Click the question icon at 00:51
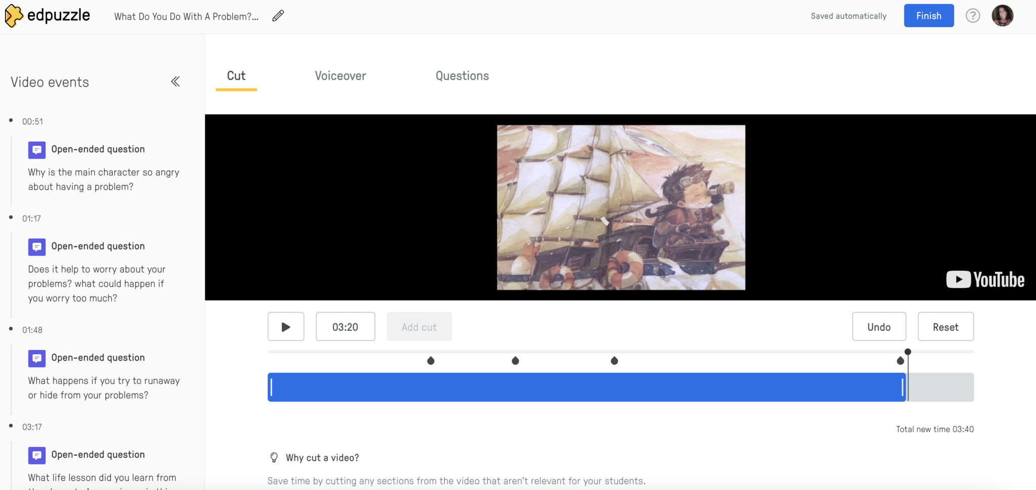Image resolution: width=1036 pixels, height=490 pixels. pyautogui.click(x=37, y=150)
